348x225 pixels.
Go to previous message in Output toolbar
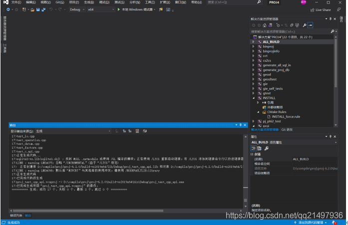point(124,131)
